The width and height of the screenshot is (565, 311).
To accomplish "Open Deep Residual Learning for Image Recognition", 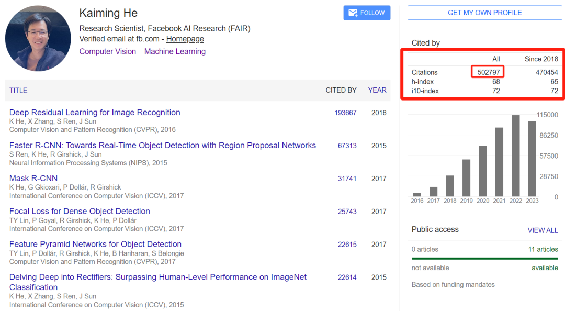I will 95,113.
